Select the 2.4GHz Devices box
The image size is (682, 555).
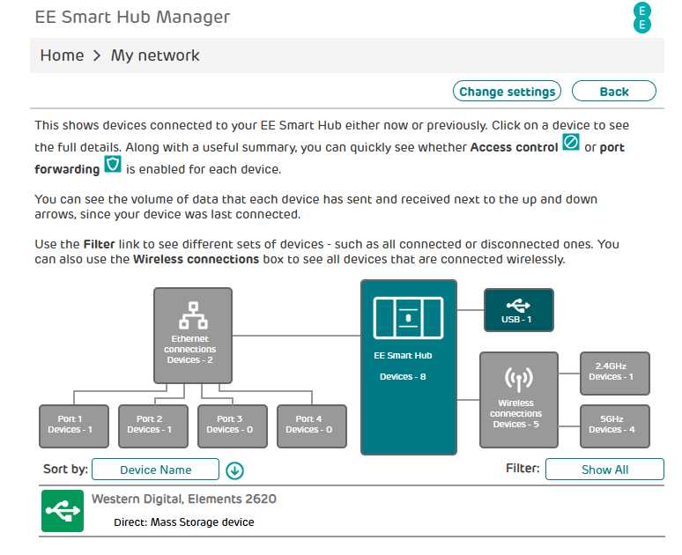pyautogui.click(x=614, y=374)
